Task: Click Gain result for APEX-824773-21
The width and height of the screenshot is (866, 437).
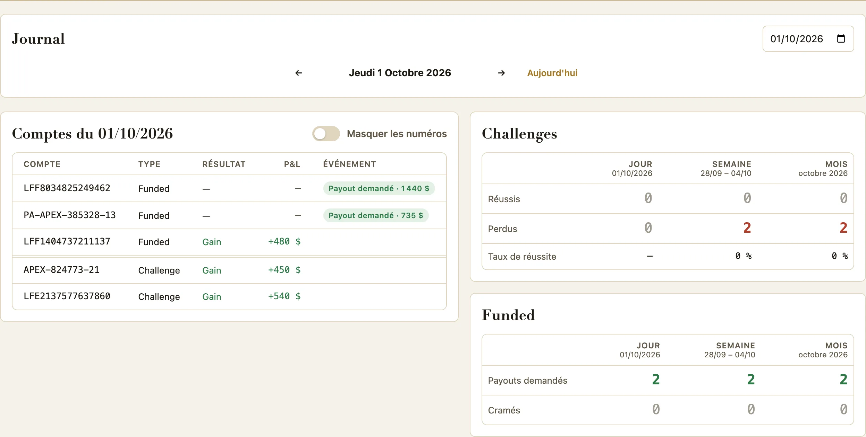Action: pos(212,270)
